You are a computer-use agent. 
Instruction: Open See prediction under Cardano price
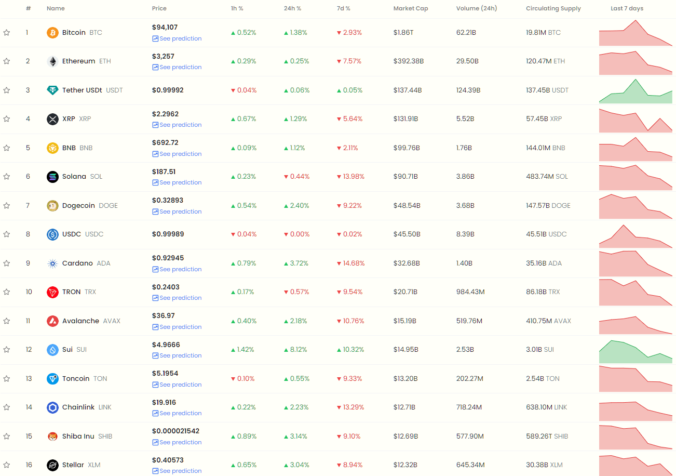point(177,269)
